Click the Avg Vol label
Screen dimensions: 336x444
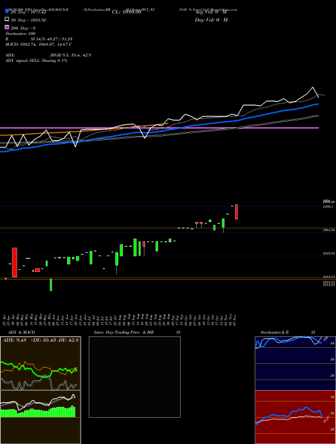coord(210,12)
